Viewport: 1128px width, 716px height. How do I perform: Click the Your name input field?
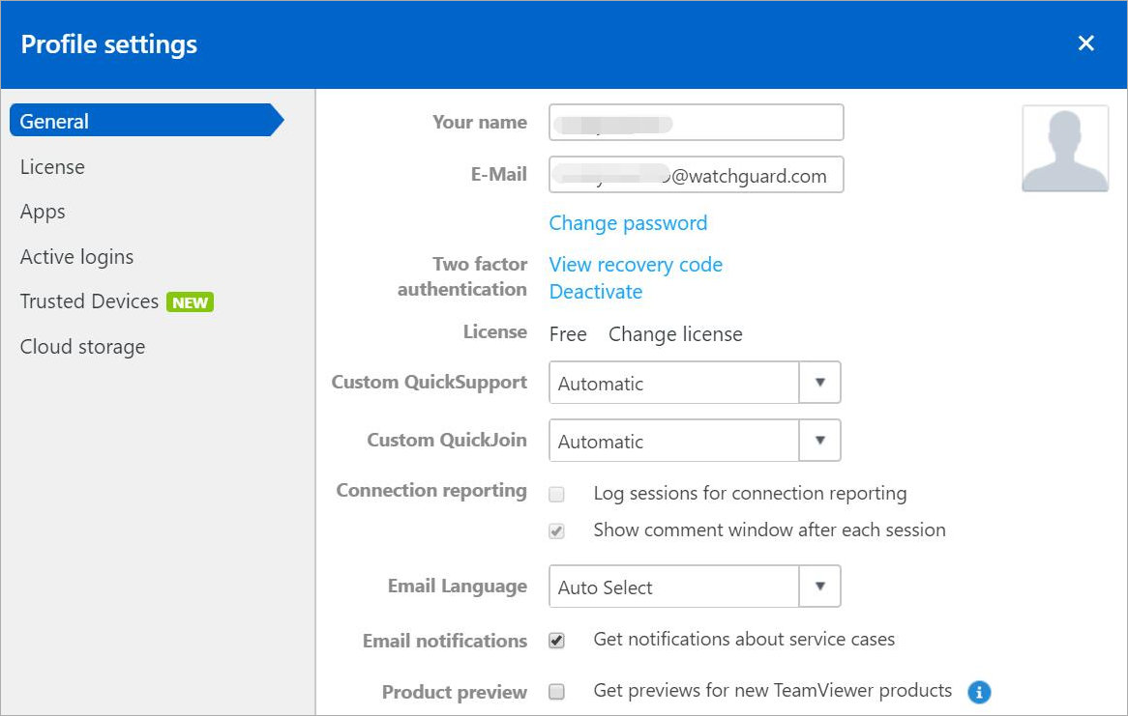696,122
